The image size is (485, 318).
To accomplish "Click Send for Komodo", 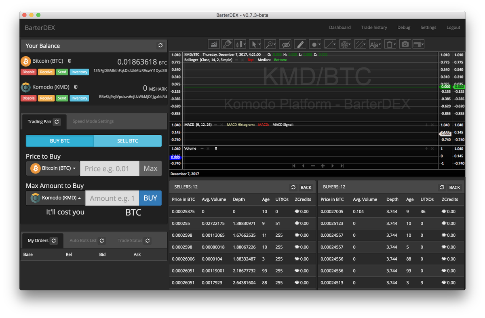I will (62, 98).
